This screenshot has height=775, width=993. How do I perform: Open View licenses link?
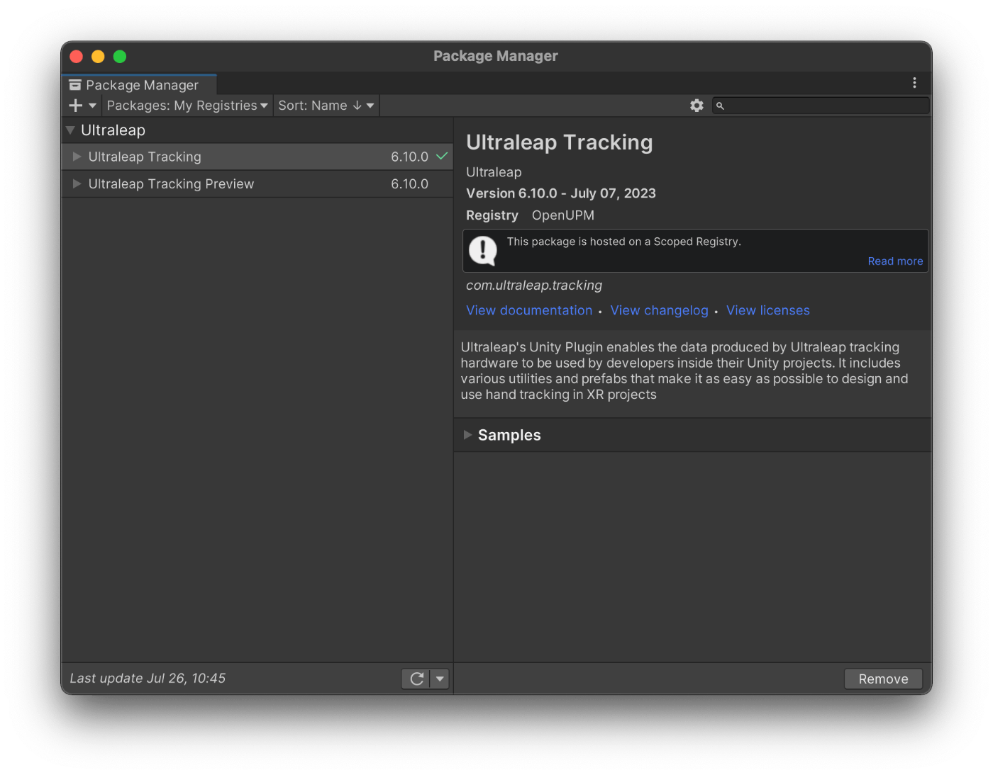tap(768, 310)
